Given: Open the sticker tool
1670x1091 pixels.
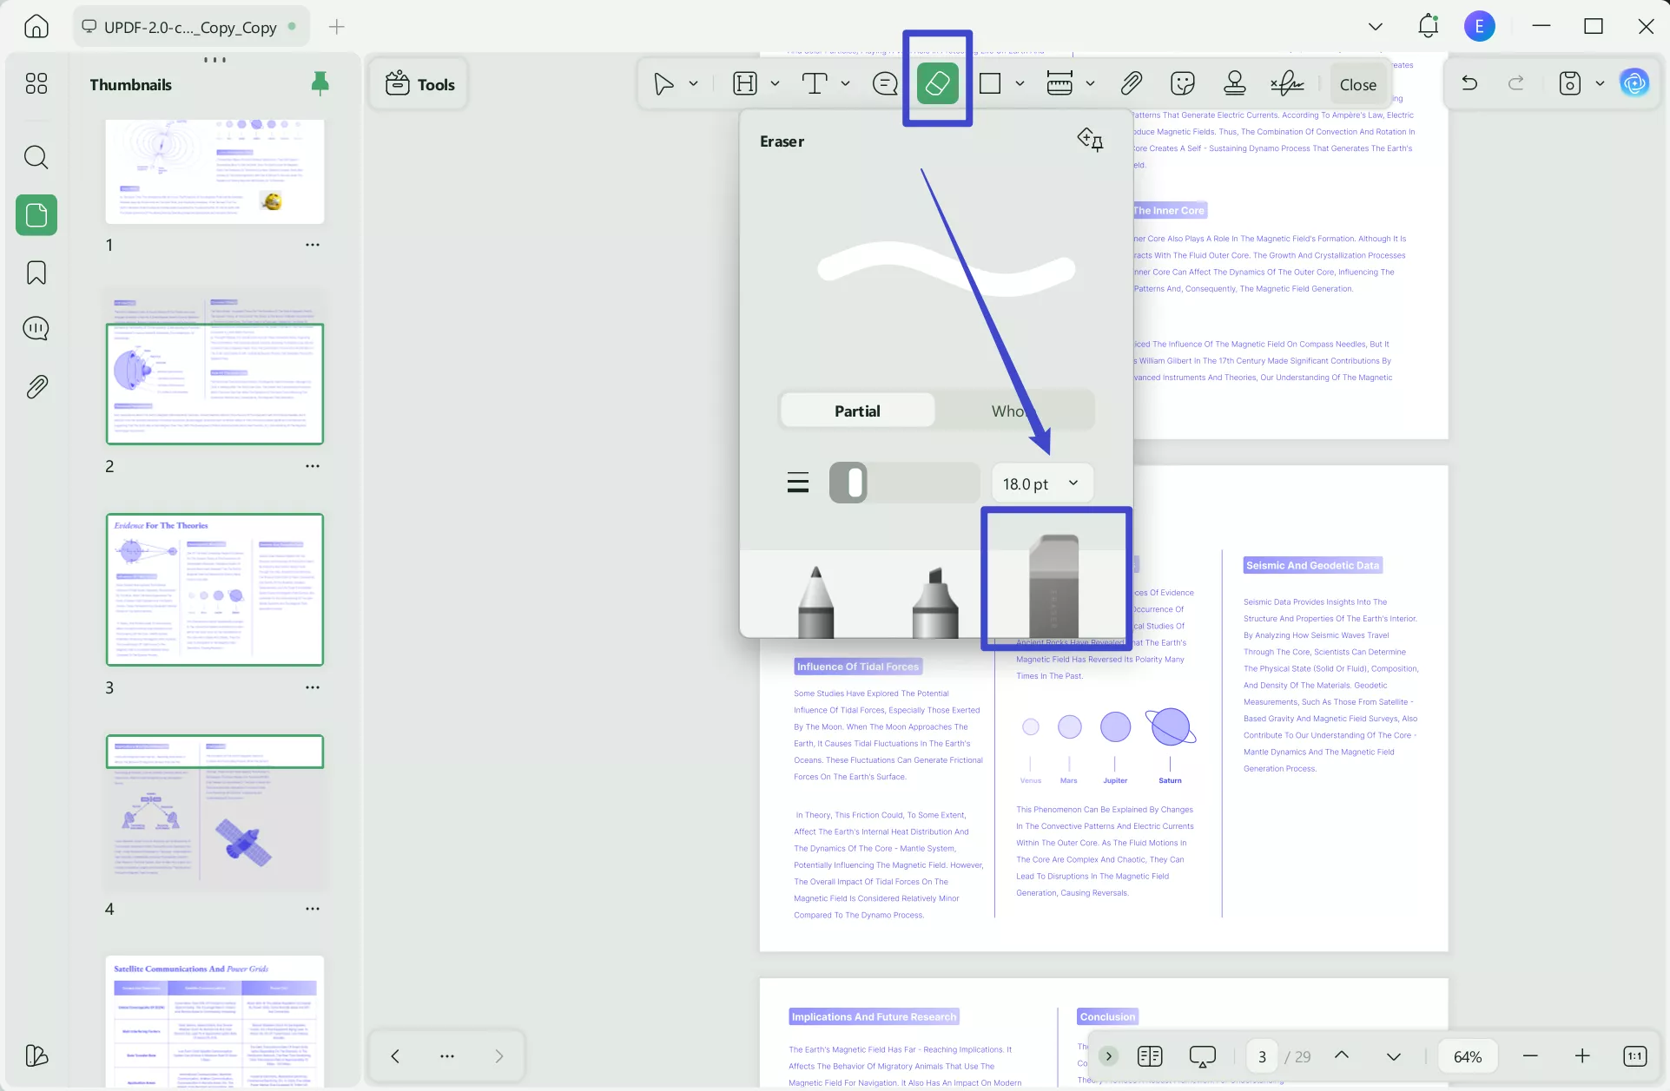Looking at the screenshot, I should tap(1182, 83).
